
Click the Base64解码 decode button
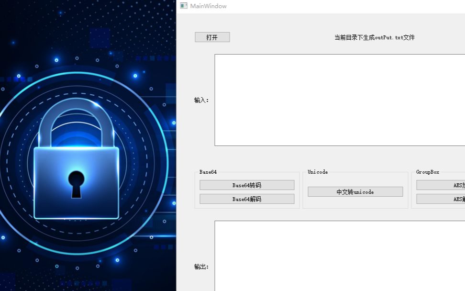247,199
